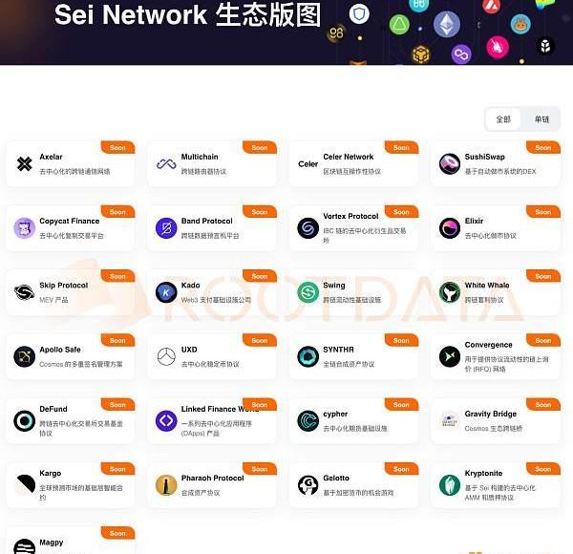This screenshot has width=573, height=554.
Task: Click the White Whale tail icon
Action: coord(450,292)
